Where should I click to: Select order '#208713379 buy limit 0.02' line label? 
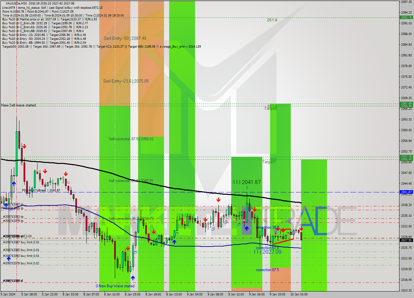(x=21, y=263)
